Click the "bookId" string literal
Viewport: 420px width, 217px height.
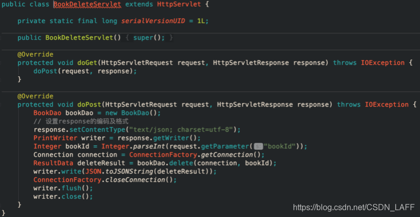pos(279,146)
